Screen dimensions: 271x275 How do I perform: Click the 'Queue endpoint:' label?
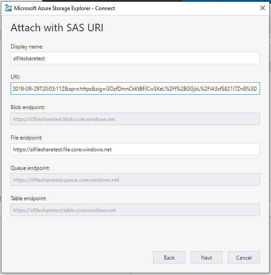(30, 168)
